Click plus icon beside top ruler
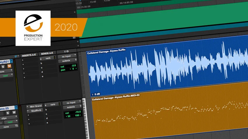 [75, 12]
